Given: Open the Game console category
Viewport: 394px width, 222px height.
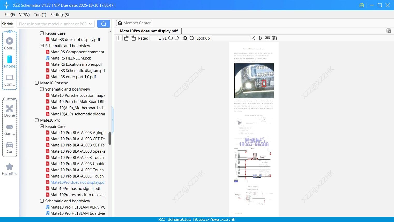Looking at the screenshot, I should (x=10, y=130).
